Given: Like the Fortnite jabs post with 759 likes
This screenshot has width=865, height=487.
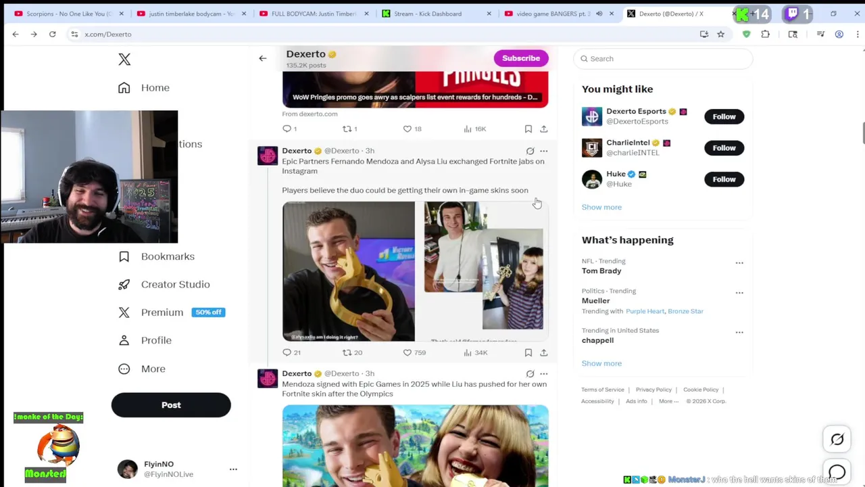Looking at the screenshot, I should [414, 352].
